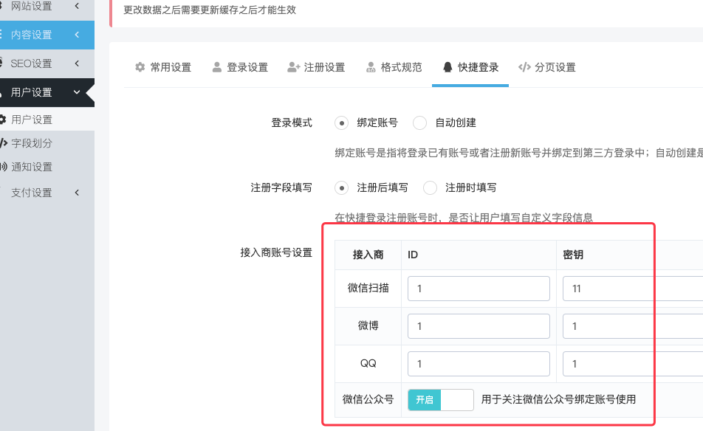Open the 支付设置 sidebar menu
703x431 pixels.
(47, 193)
